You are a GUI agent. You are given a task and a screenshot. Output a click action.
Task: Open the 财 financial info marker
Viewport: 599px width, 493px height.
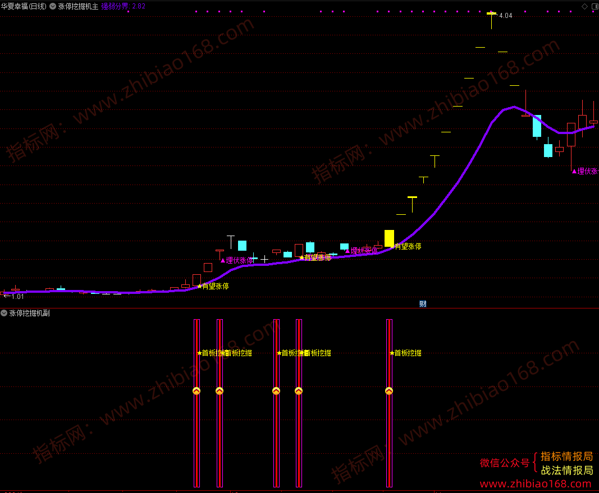click(x=423, y=304)
